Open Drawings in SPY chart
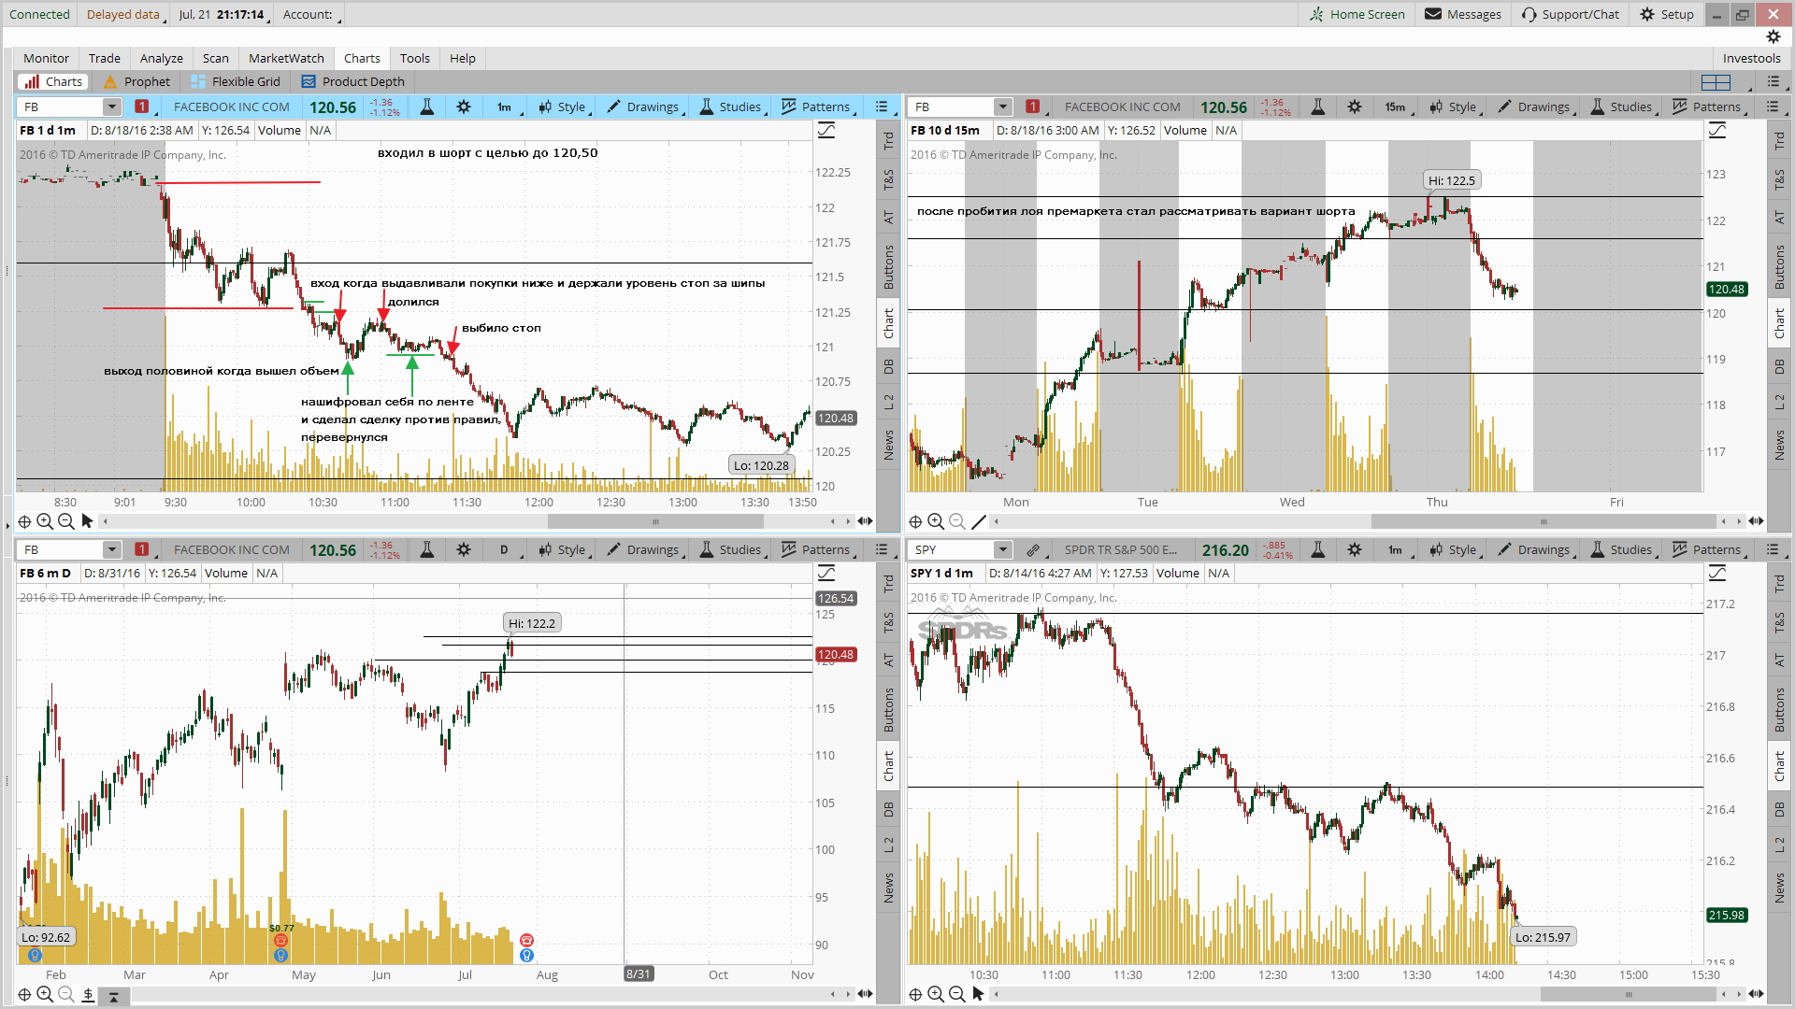Screen dimensions: 1795x1009 [x=1536, y=549]
